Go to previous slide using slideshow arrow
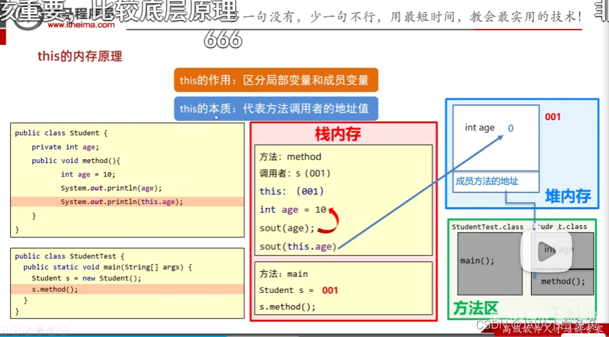 click(3, 331)
